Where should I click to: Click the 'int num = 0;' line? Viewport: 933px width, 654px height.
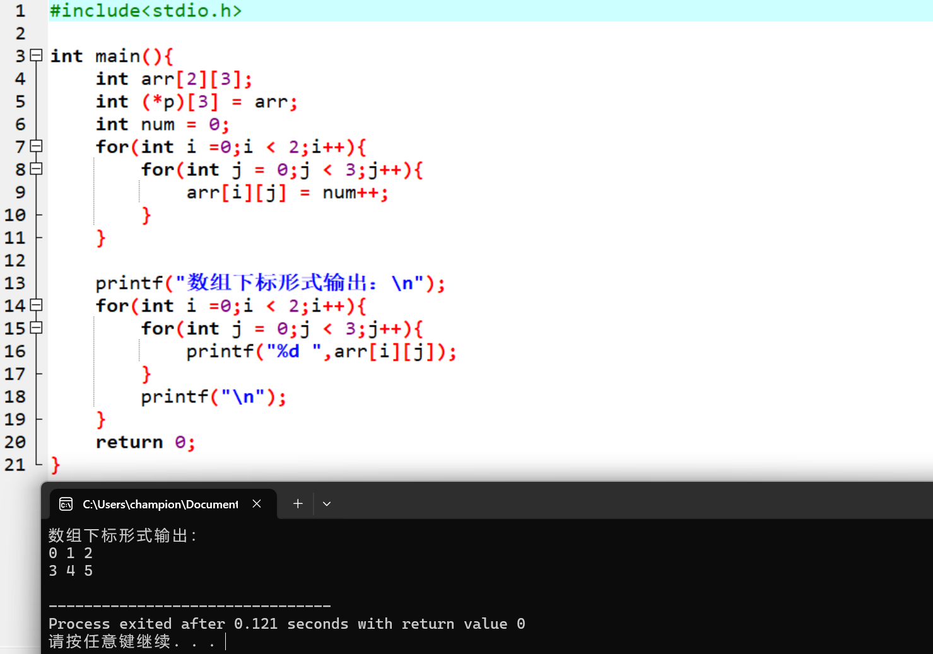(163, 124)
